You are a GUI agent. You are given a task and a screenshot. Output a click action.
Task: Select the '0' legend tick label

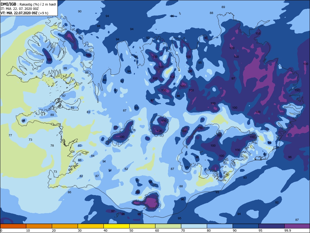pyautogui.click(x=1, y=231)
